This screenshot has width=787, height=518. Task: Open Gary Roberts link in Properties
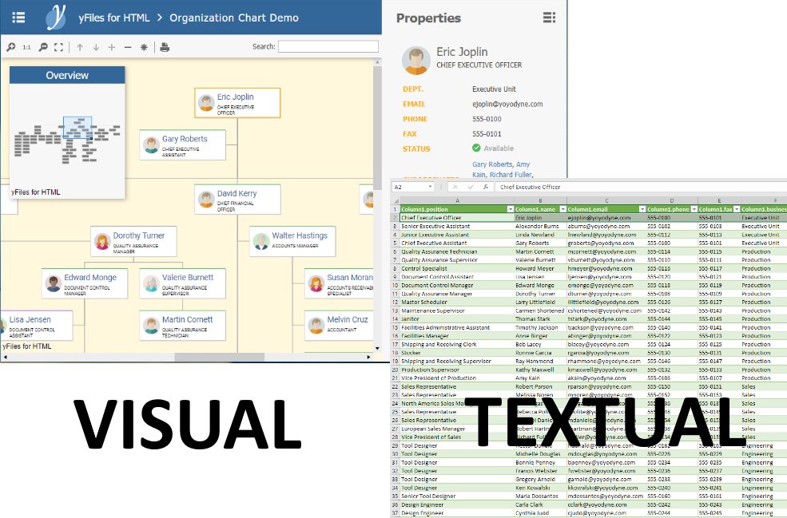[492, 164]
